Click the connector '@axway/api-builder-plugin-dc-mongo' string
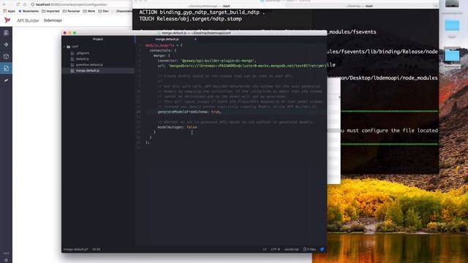 coord(218,61)
